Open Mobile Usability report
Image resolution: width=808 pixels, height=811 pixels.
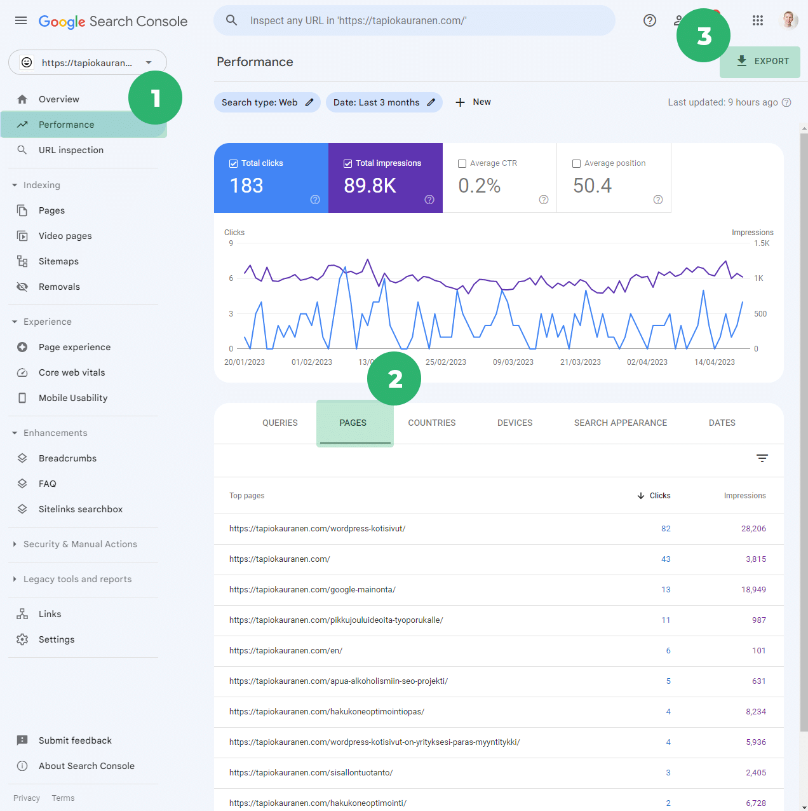point(84,398)
